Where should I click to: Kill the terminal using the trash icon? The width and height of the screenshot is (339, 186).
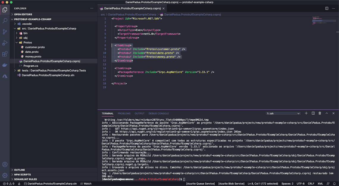[320, 113]
